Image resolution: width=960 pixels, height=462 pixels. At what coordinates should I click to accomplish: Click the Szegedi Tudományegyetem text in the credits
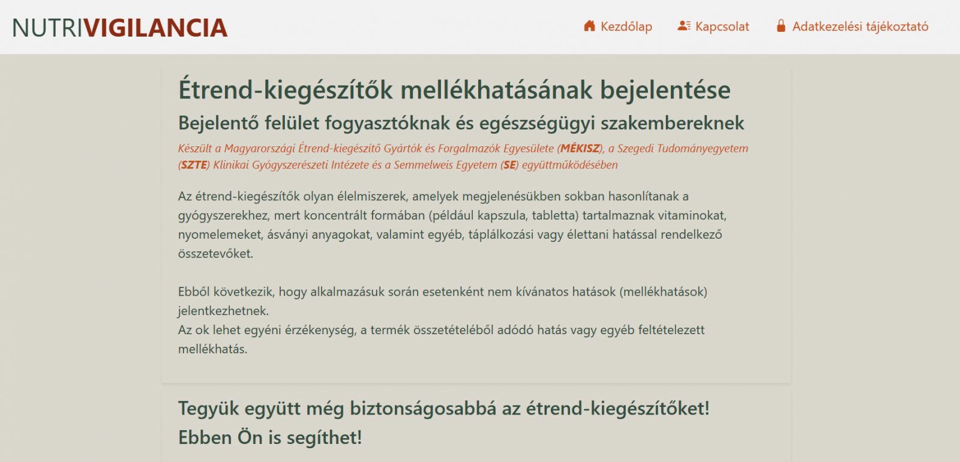(682, 148)
